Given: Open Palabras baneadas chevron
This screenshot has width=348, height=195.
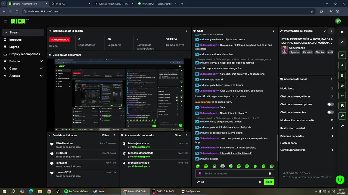Looking at the screenshot, I should 332,136.
